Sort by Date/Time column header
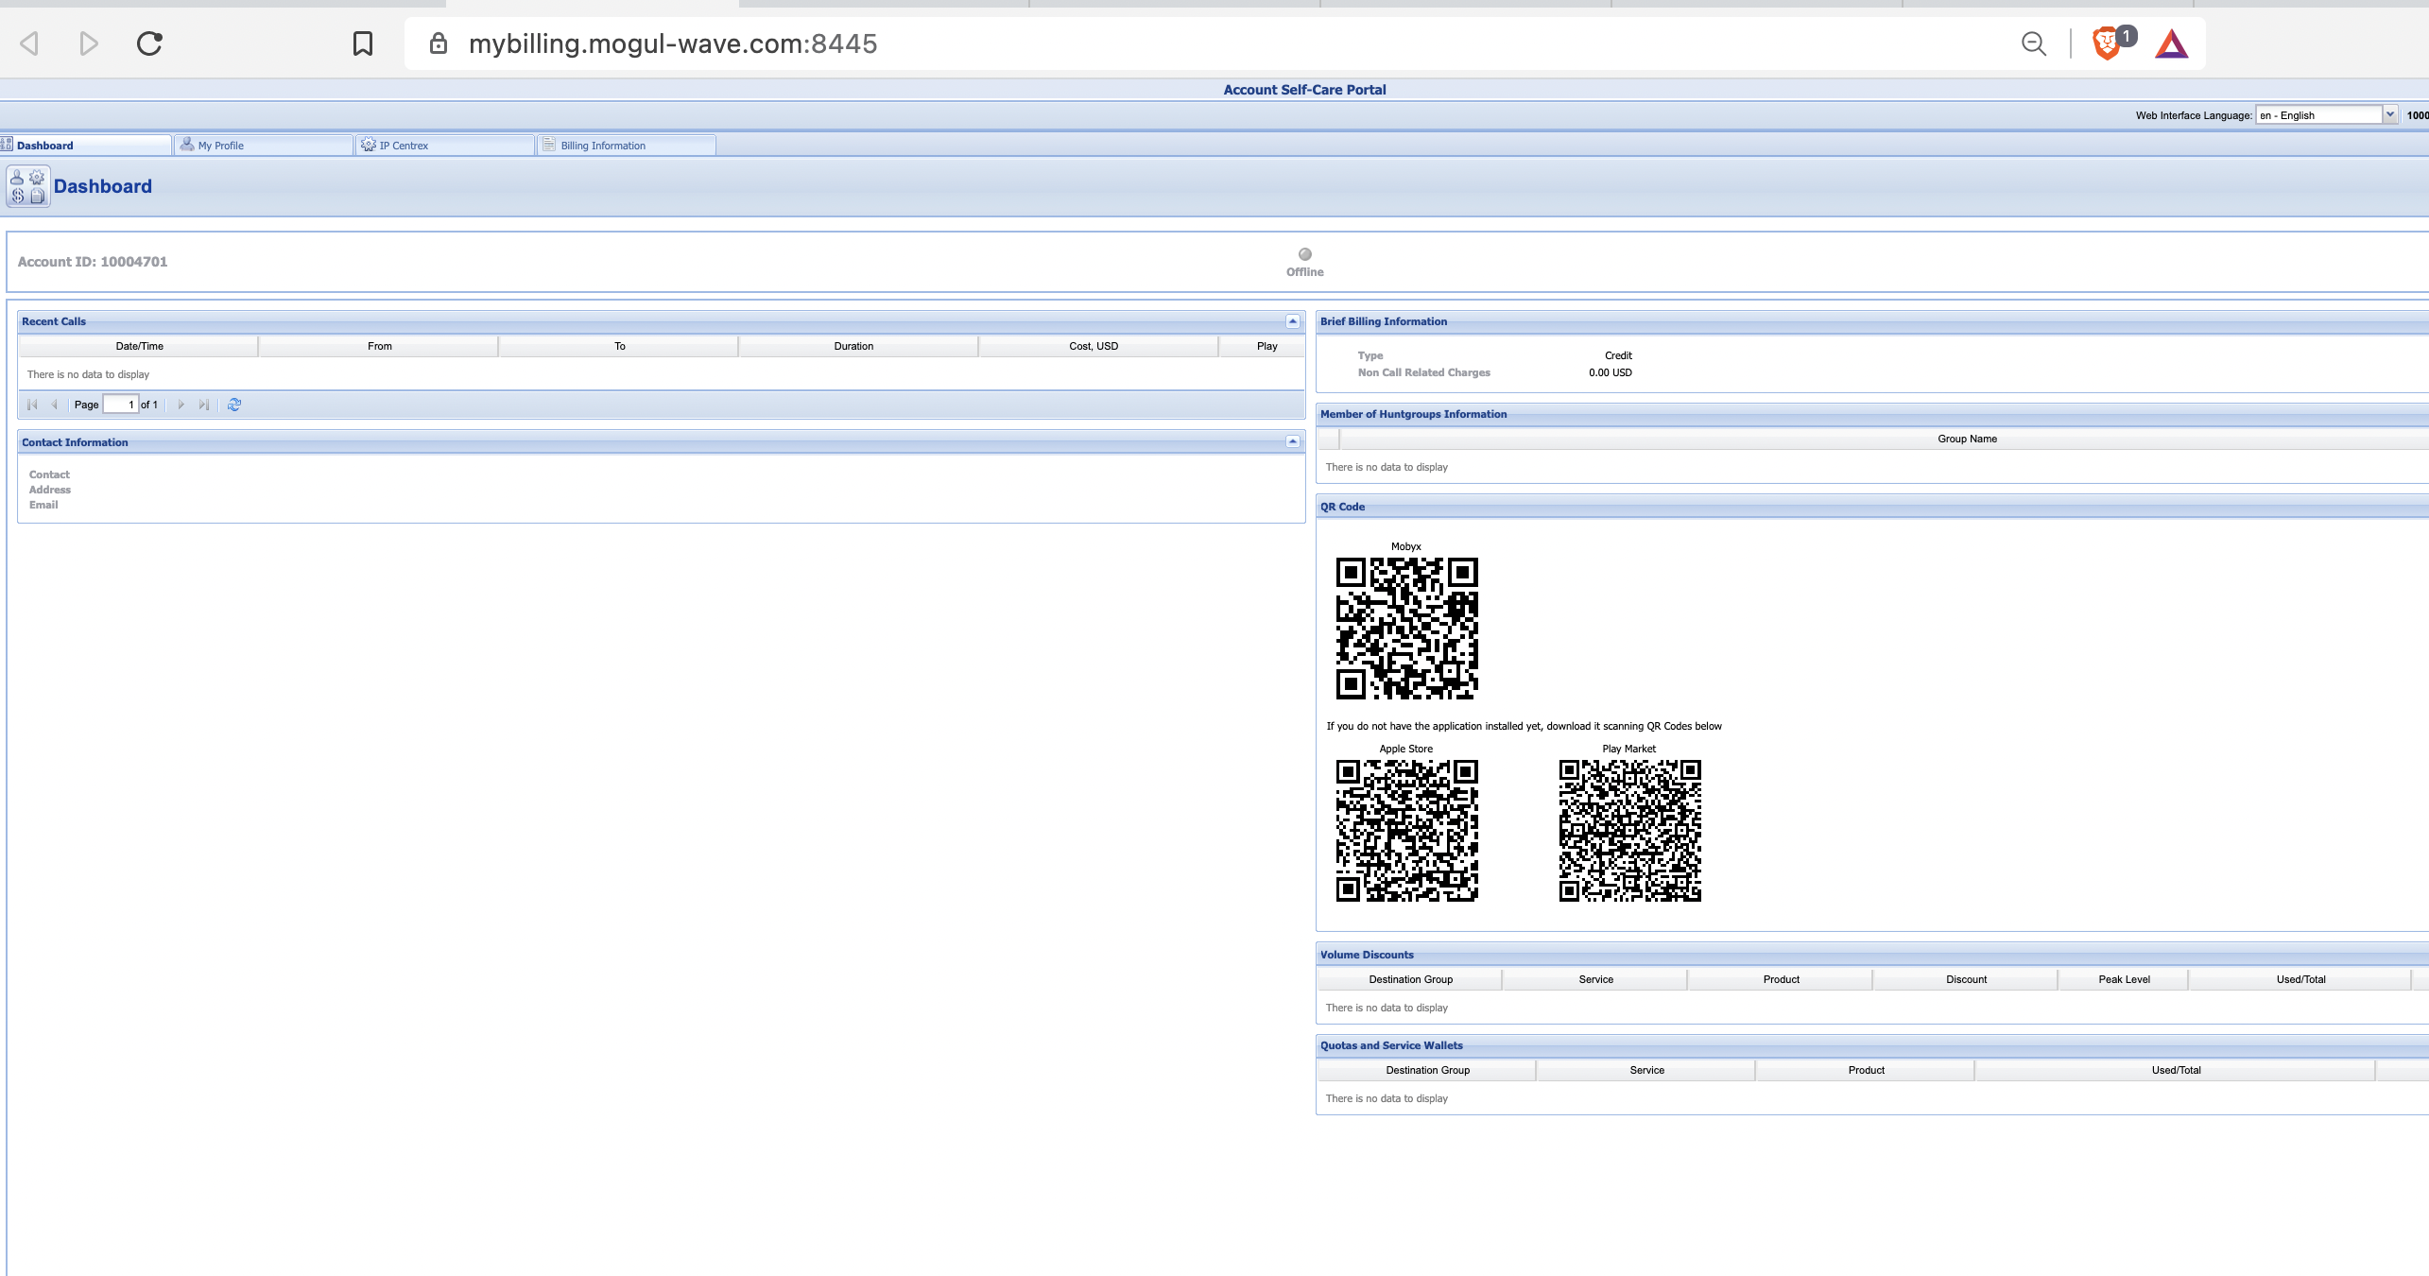Screen dimensions: 2429x1276 click(x=139, y=346)
